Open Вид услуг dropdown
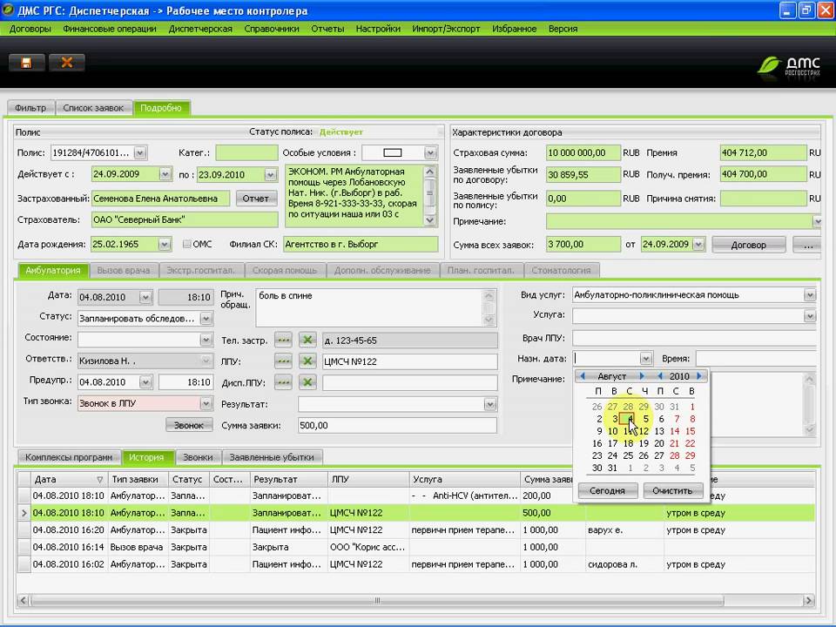 (810, 295)
